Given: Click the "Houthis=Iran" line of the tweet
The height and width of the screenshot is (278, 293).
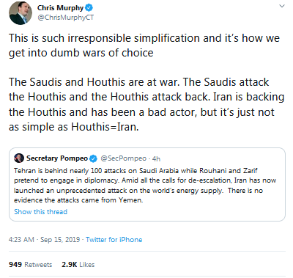Looking at the screenshot, I should 74,127.
